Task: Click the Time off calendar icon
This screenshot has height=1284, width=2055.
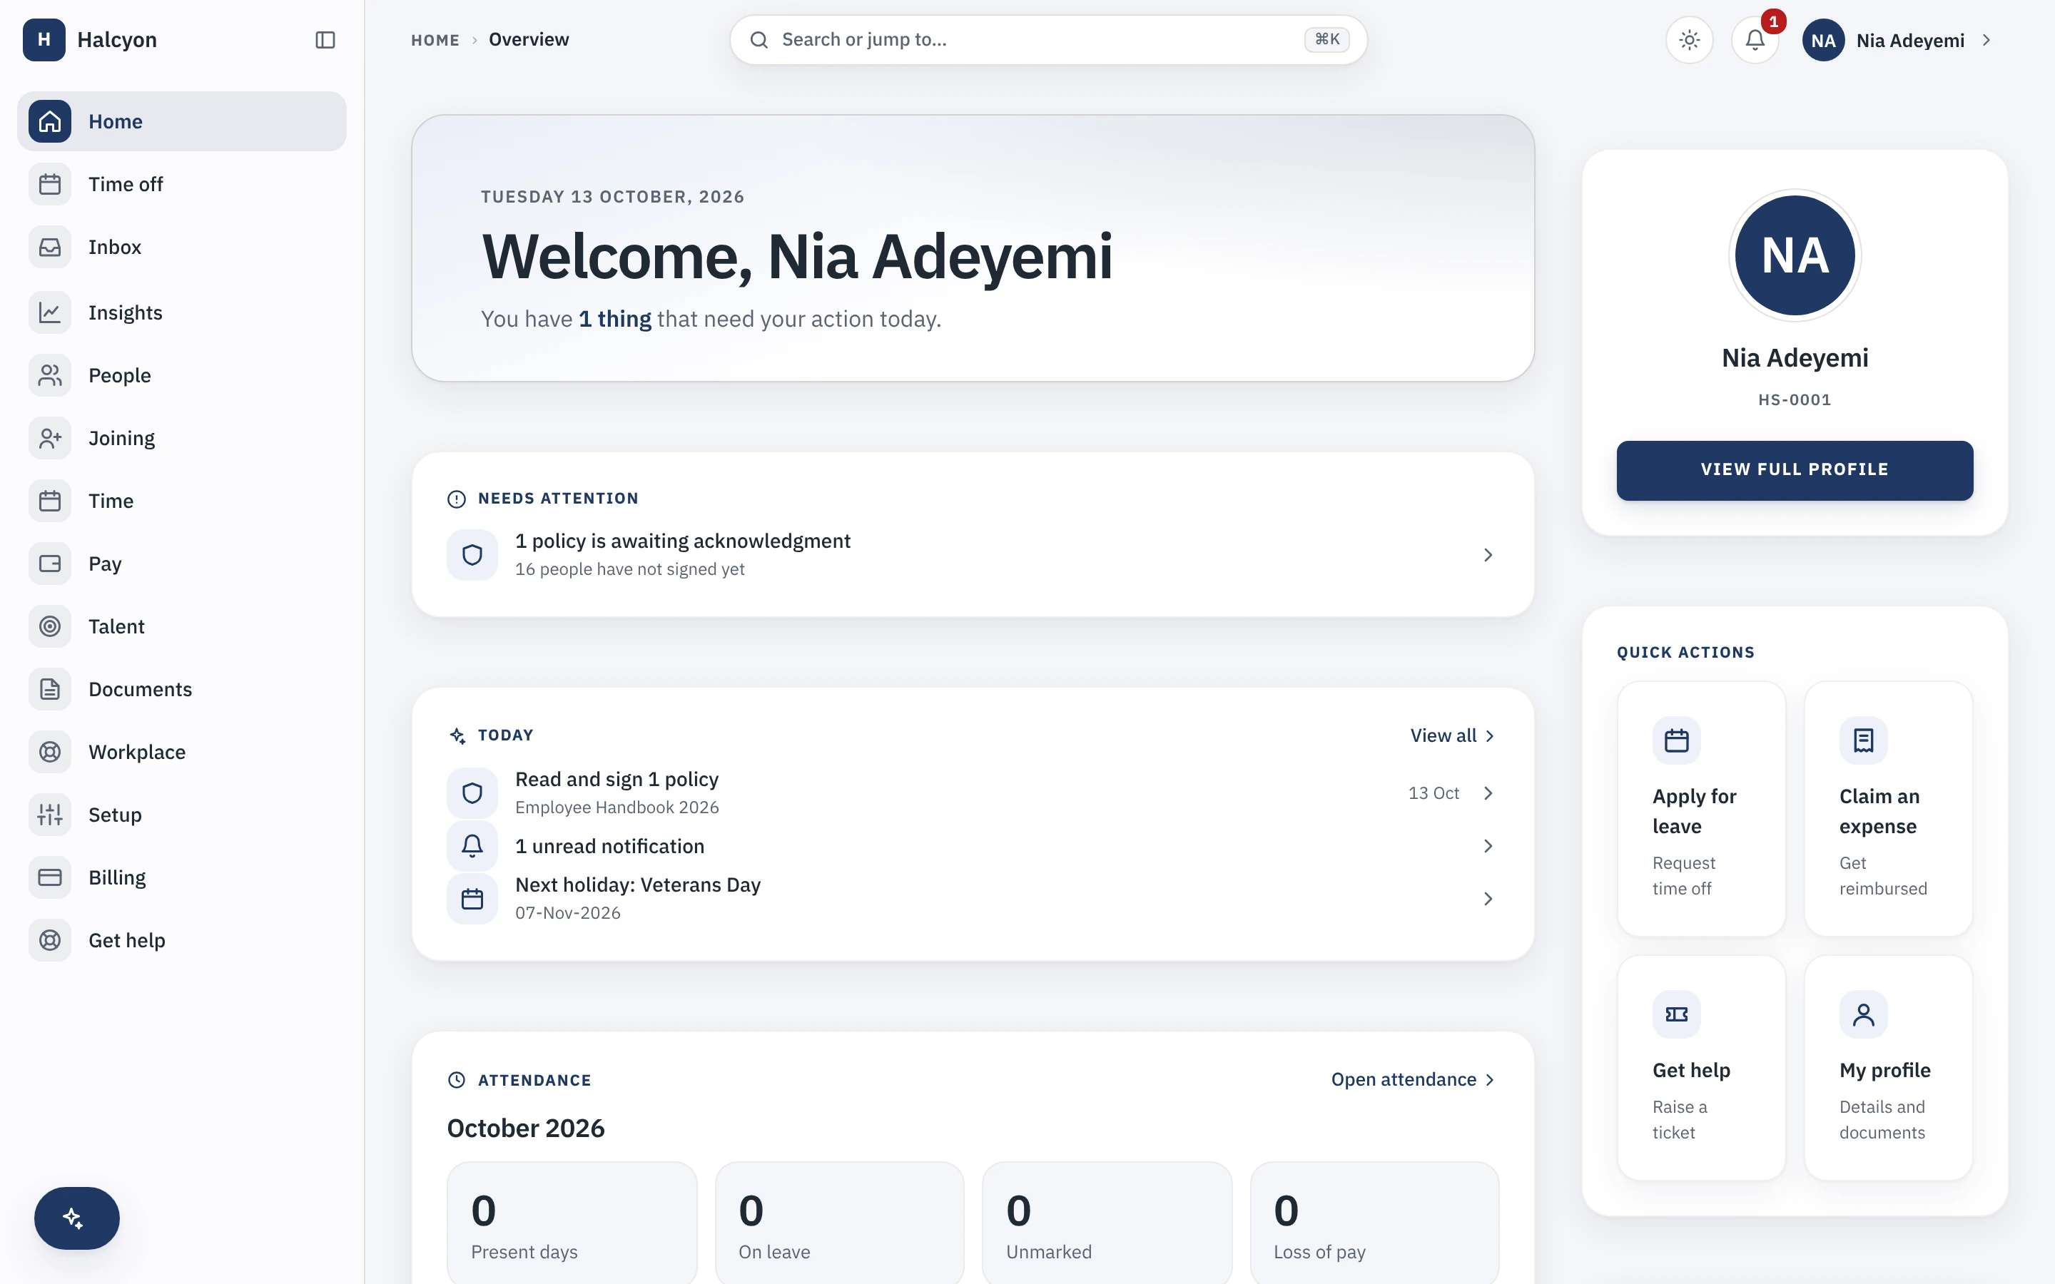Action: click(50, 184)
